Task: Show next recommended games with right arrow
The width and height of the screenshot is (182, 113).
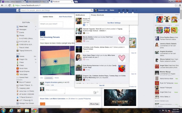Action: (x=179, y=30)
